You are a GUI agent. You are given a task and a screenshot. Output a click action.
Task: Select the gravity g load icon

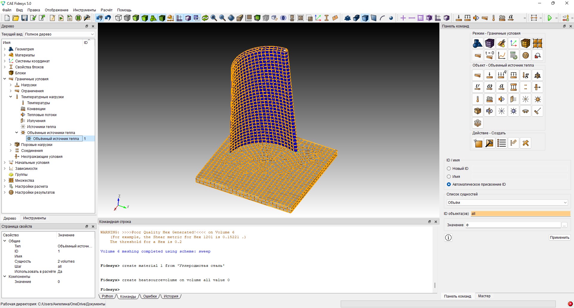point(526,75)
